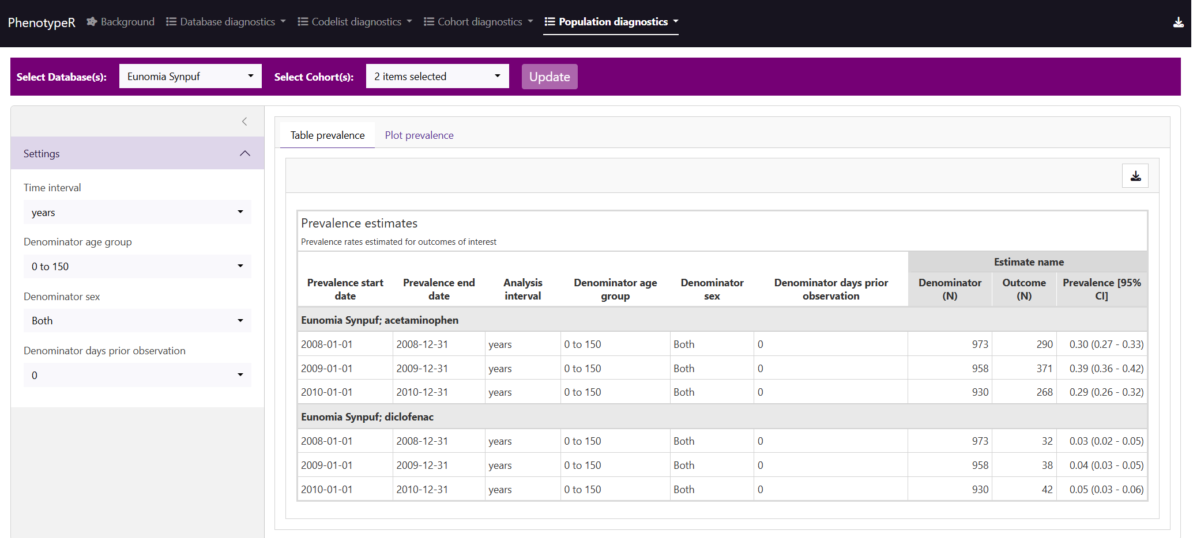Open the Time interval dropdown
The height and width of the screenshot is (538, 1193).
pyautogui.click(x=137, y=213)
